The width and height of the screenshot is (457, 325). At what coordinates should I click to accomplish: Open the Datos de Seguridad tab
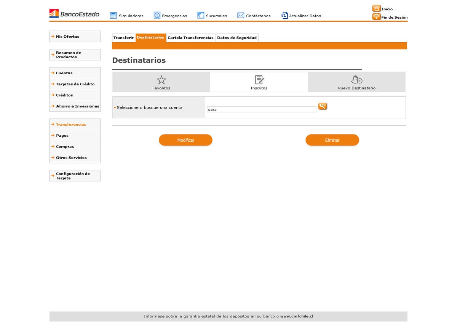(237, 38)
